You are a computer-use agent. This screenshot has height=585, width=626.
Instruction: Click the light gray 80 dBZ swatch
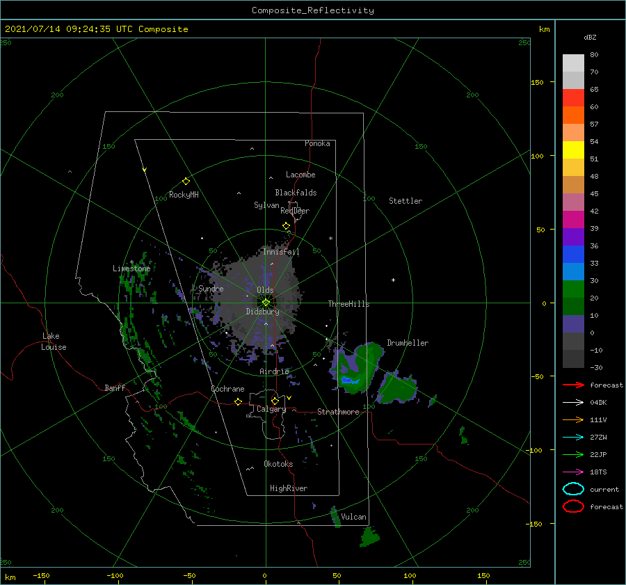point(573,63)
